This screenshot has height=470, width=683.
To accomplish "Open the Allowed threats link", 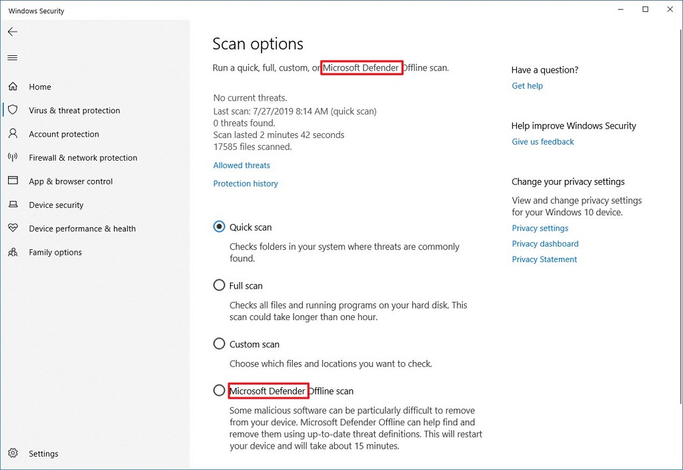I will click(241, 165).
